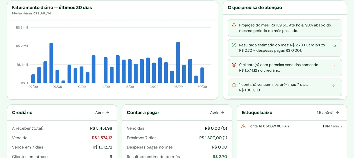Open Contas a pagar via Abrir

coord(217,113)
